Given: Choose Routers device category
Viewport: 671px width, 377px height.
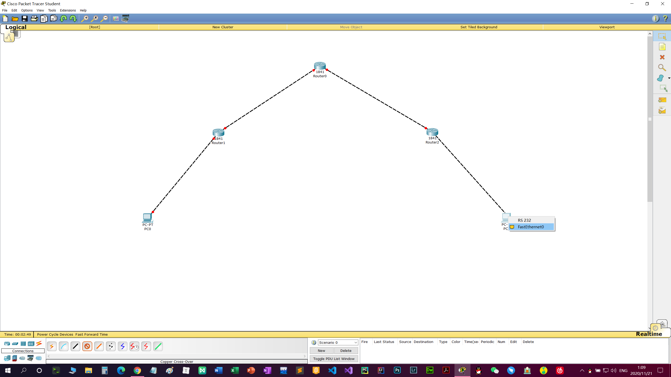Looking at the screenshot, I should (x=7, y=343).
